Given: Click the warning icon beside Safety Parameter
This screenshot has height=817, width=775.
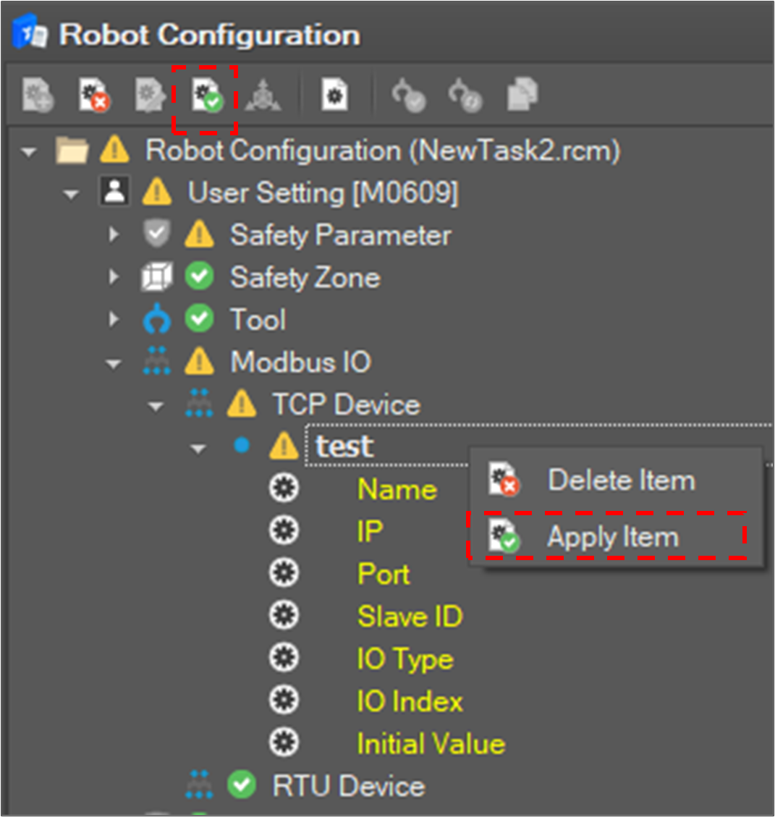Looking at the screenshot, I should (x=199, y=235).
